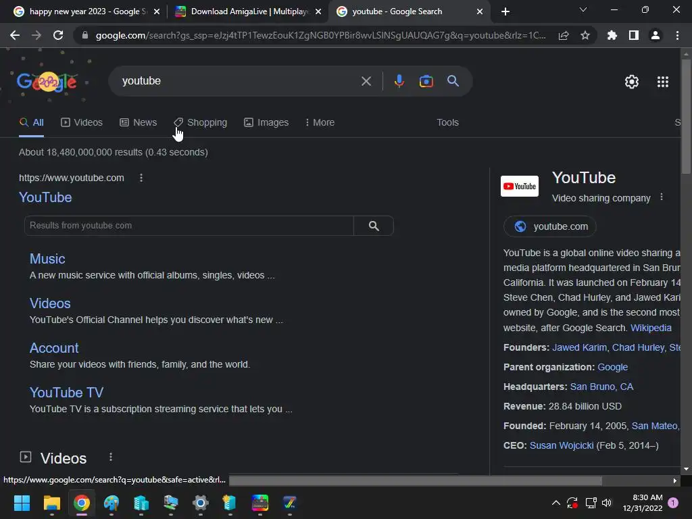Go back to the previous page
The height and width of the screenshot is (519, 692).
pos(15,35)
